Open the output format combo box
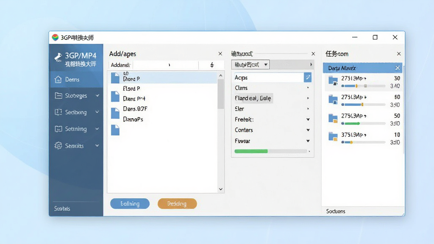434x244 pixels. click(250, 65)
